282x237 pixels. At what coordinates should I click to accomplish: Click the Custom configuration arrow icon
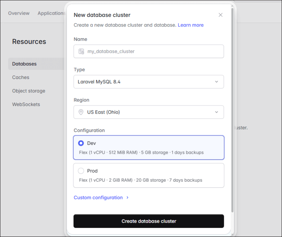click(128, 198)
